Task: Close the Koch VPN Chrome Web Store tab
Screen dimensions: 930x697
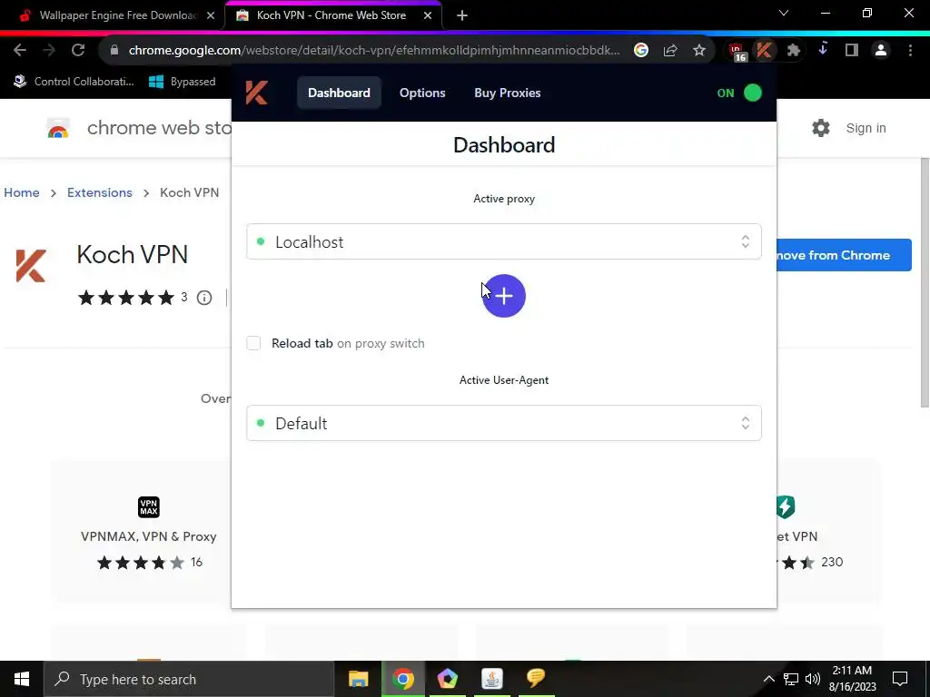Action: (428, 15)
